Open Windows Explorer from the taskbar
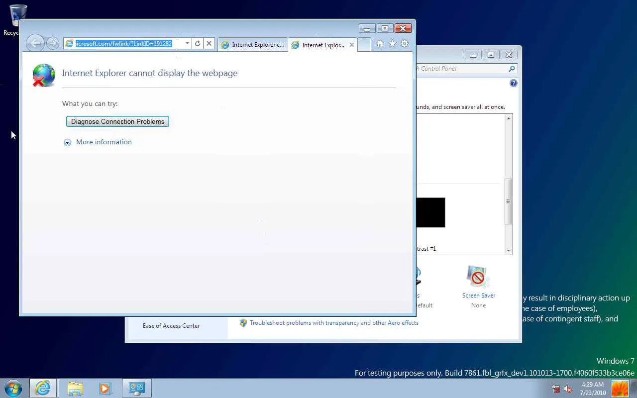637x398 pixels. (75, 388)
